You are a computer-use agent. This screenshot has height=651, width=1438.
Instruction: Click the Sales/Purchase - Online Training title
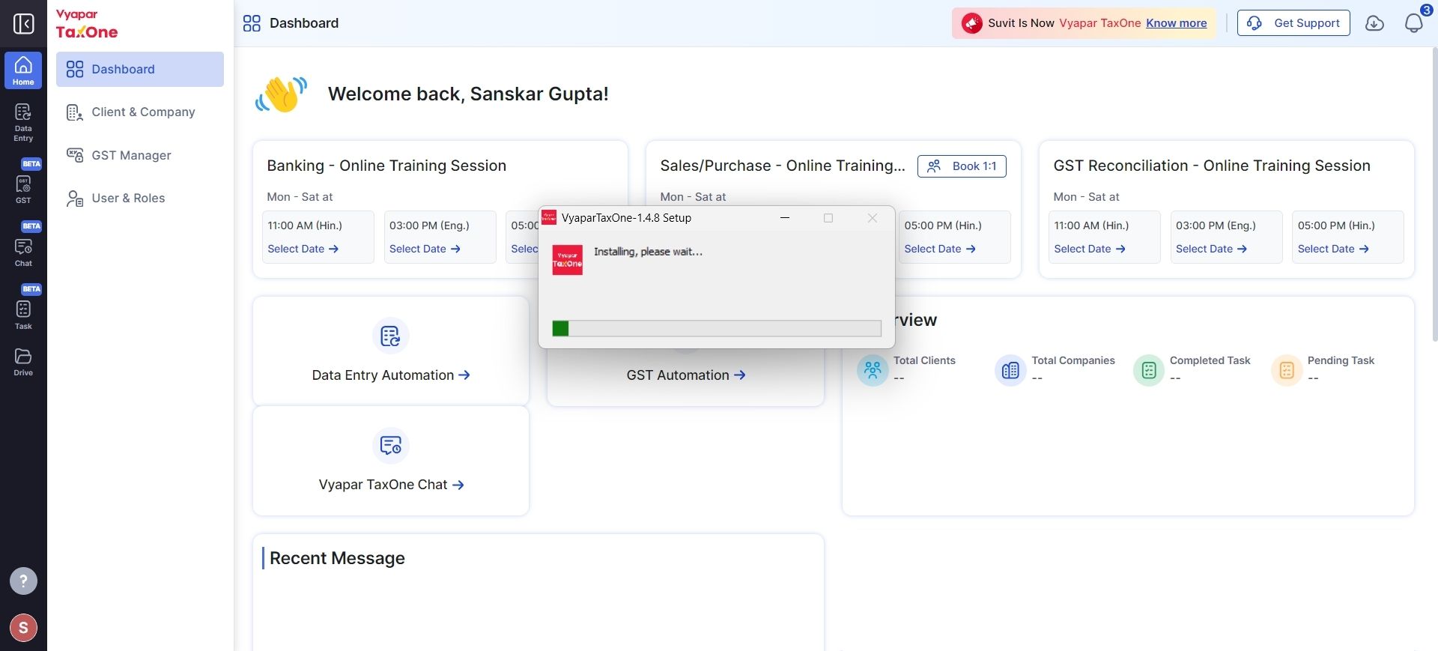[783, 166]
